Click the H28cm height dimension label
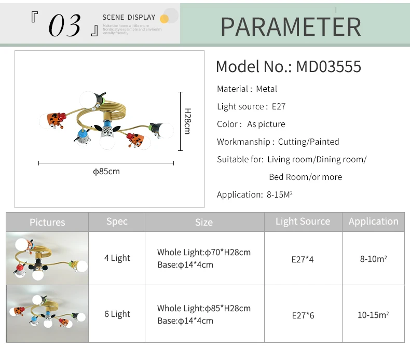The width and height of the screenshot is (410, 349). [187, 121]
